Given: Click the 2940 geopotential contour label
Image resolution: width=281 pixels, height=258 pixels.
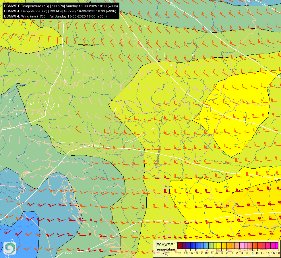Looking at the screenshot, I should (173, 5).
